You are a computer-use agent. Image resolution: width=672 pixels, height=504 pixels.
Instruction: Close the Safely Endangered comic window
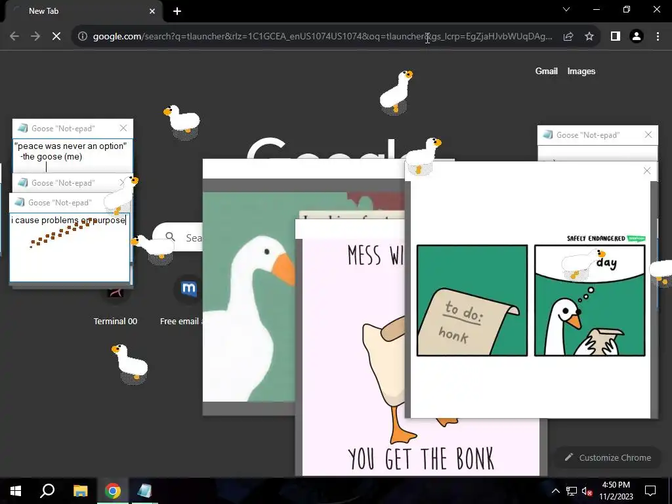pyautogui.click(x=647, y=171)
